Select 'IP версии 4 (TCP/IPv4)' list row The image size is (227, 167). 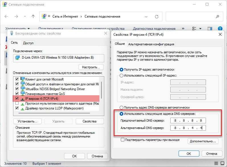(x=56, y=99)
